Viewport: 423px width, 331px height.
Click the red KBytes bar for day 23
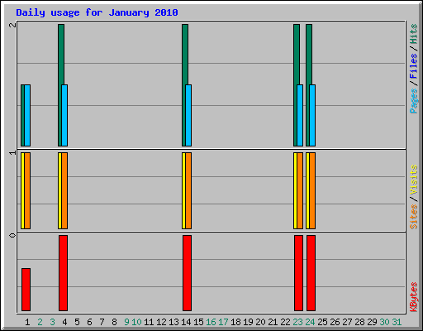298,273
